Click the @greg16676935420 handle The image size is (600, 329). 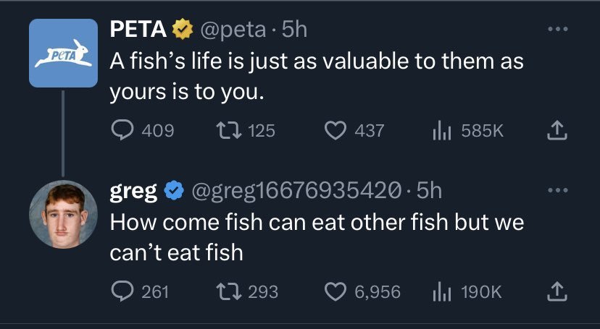pos(295,191)
